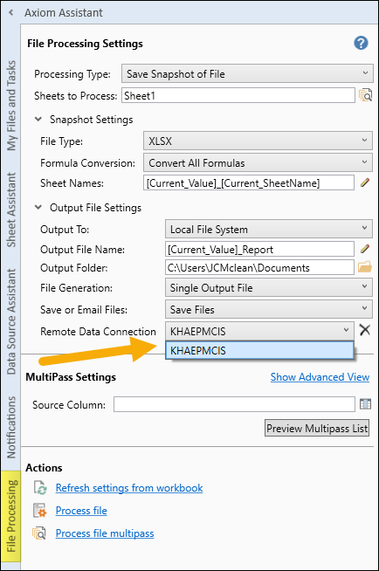Expand the Formula Conversion dropdown
The width and height of the screenshot is (379, 571).
(x=258, y=162)
